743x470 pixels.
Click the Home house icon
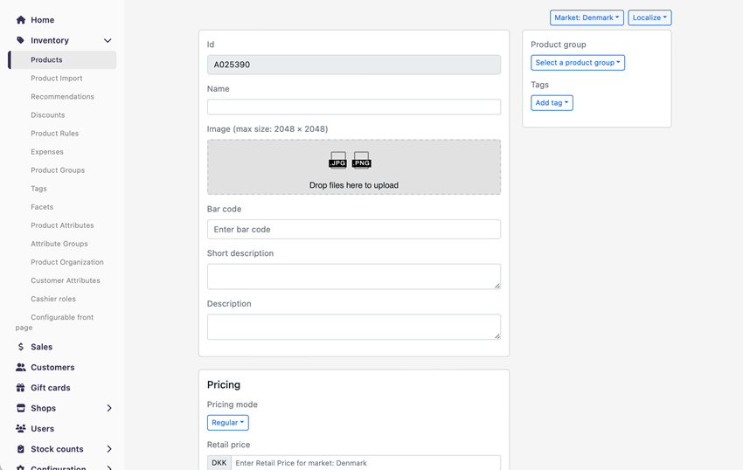point(21,19)
